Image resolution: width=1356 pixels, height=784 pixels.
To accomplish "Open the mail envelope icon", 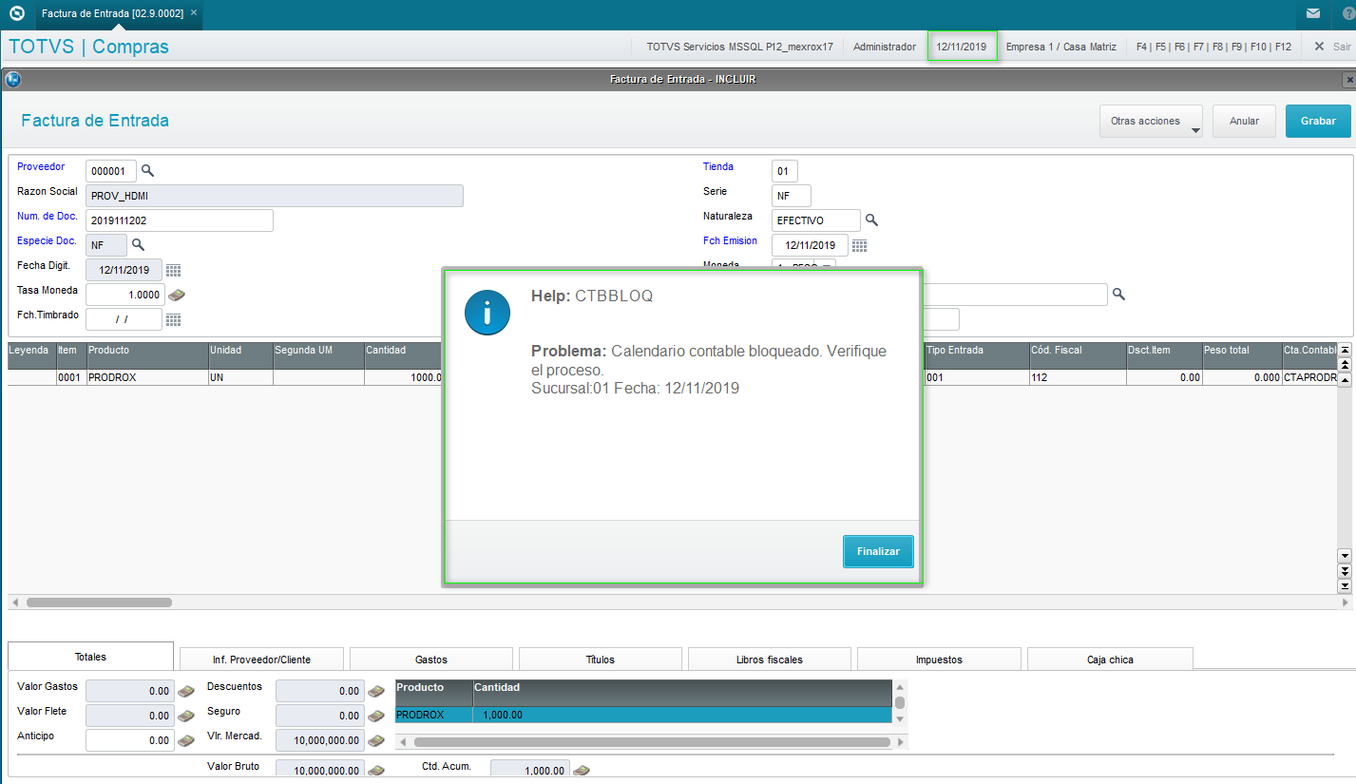I will 1312,13.
